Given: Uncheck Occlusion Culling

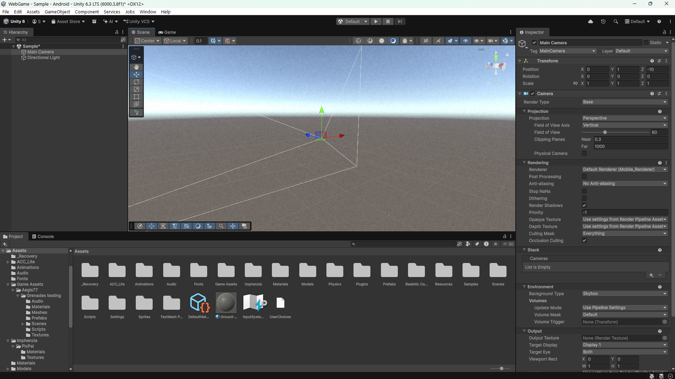Looking at the screenshot, I should click(x=584, y=240).
